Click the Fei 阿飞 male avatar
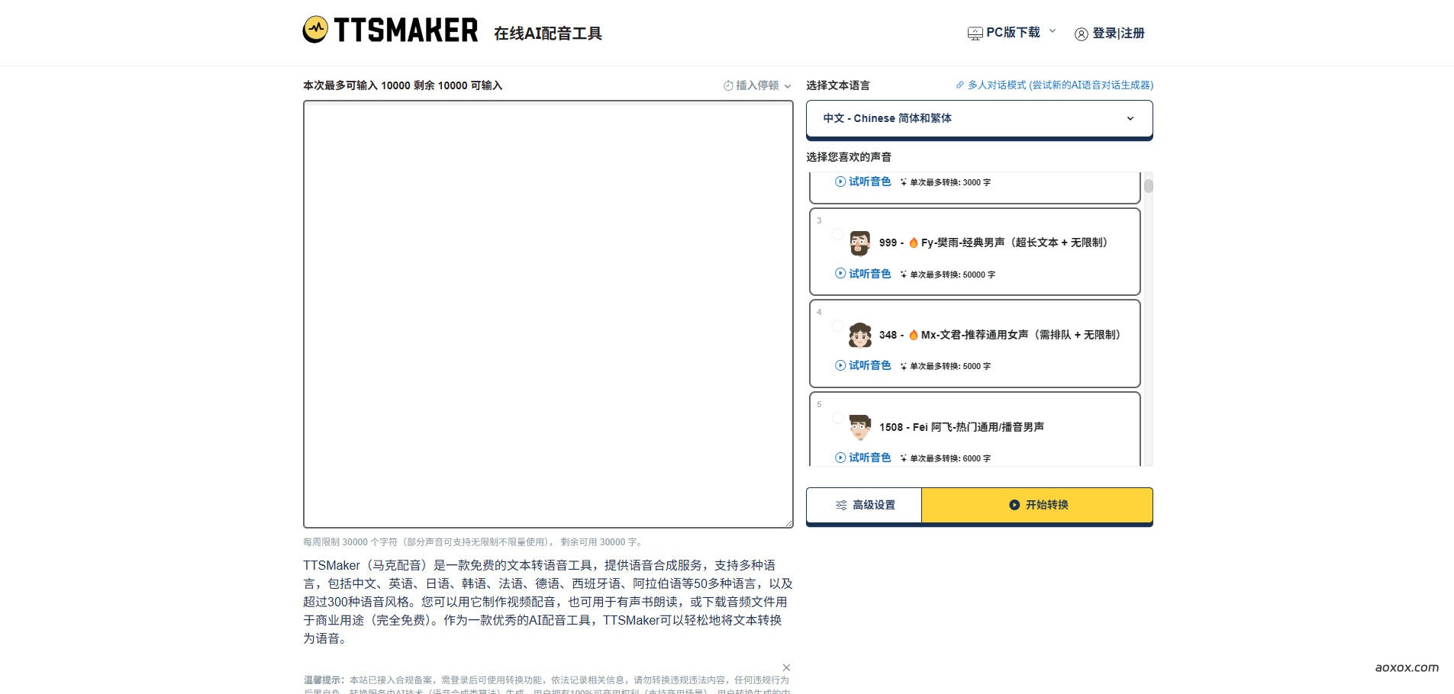The height and width of the screenshot is (694, 1454). click(x=860, y=427)
